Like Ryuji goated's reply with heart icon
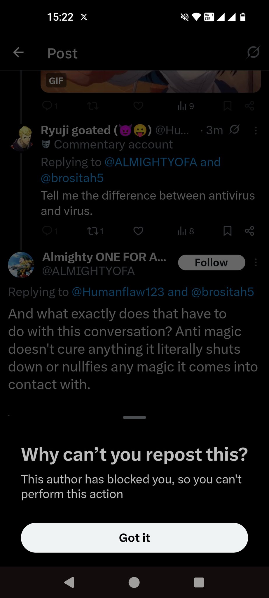The width and height of the screenshot is (269, 598). click(x=138, y=231)
